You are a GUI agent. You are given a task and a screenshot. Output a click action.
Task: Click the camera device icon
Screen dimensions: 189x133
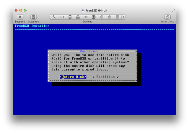pyautogui.click(x=94, y=17)
